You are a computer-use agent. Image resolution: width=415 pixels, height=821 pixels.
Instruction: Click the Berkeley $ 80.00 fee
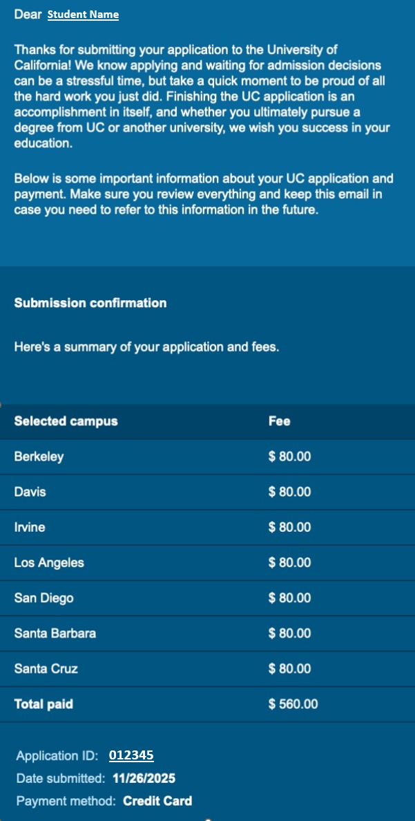click(x=289, y=456)
